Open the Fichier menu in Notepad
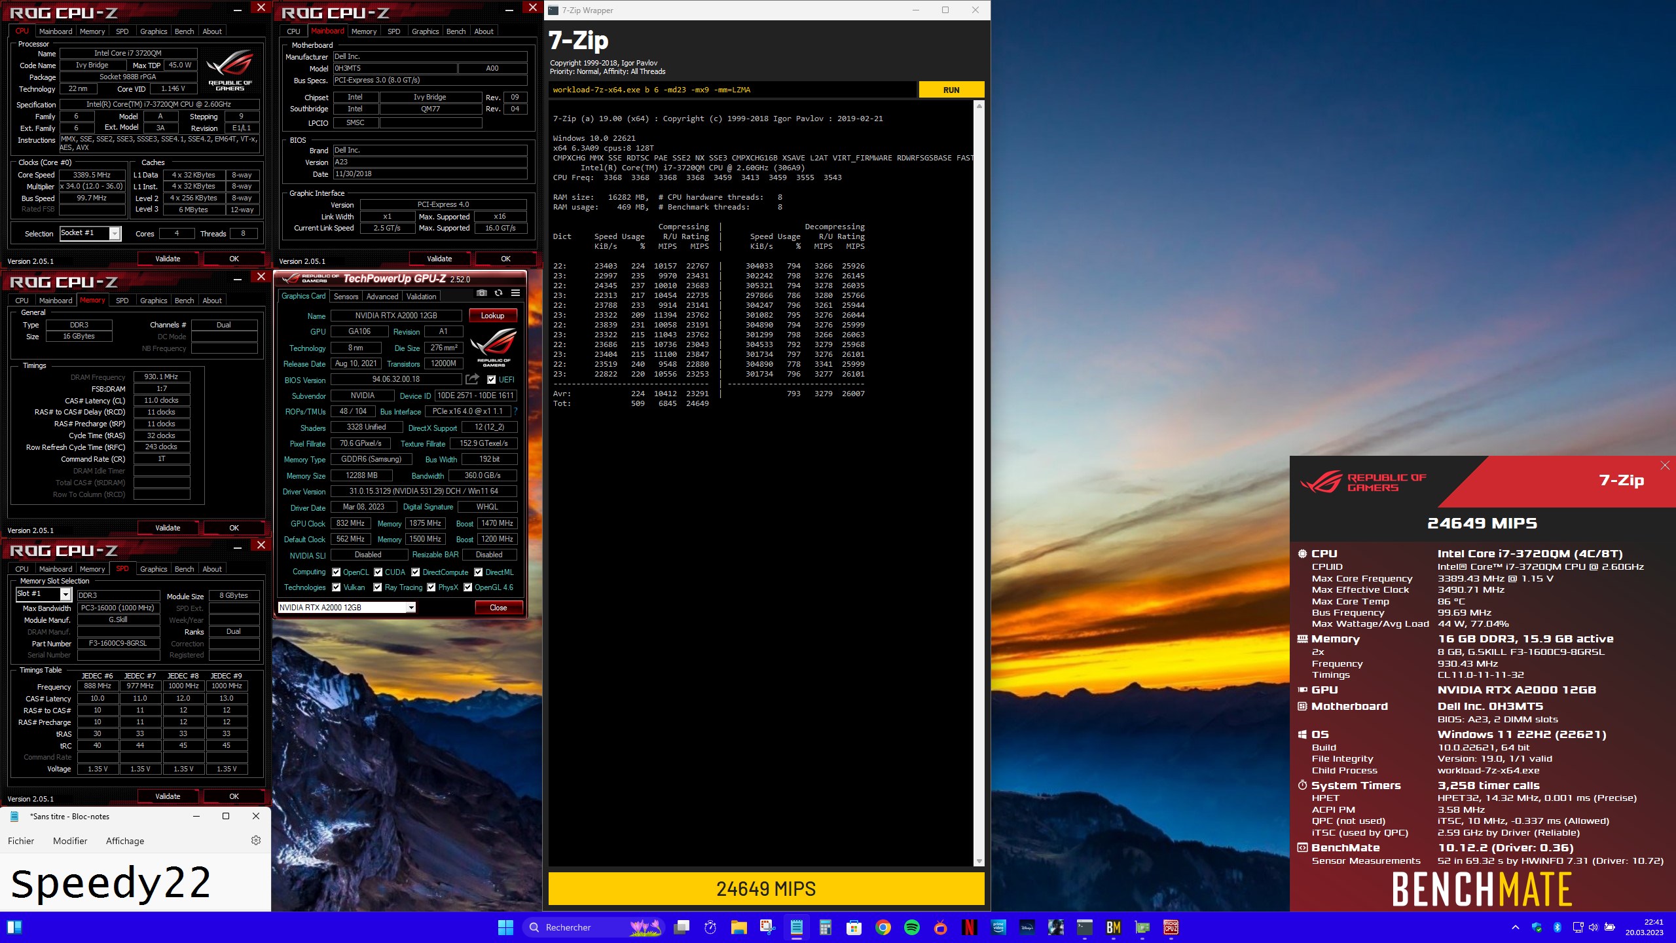The image size is (1676, 943). click(x=21, y=841)
